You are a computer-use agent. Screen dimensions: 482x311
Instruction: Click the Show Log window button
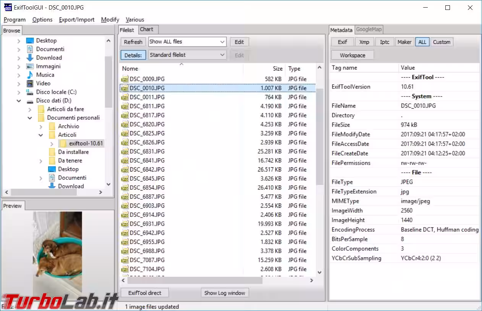click(225, 293)
